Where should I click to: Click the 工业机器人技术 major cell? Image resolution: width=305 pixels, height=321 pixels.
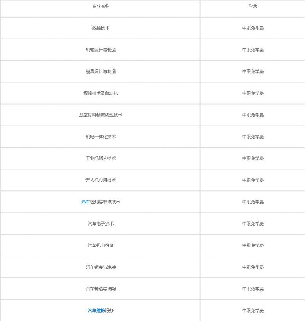(x=101, y=158)
